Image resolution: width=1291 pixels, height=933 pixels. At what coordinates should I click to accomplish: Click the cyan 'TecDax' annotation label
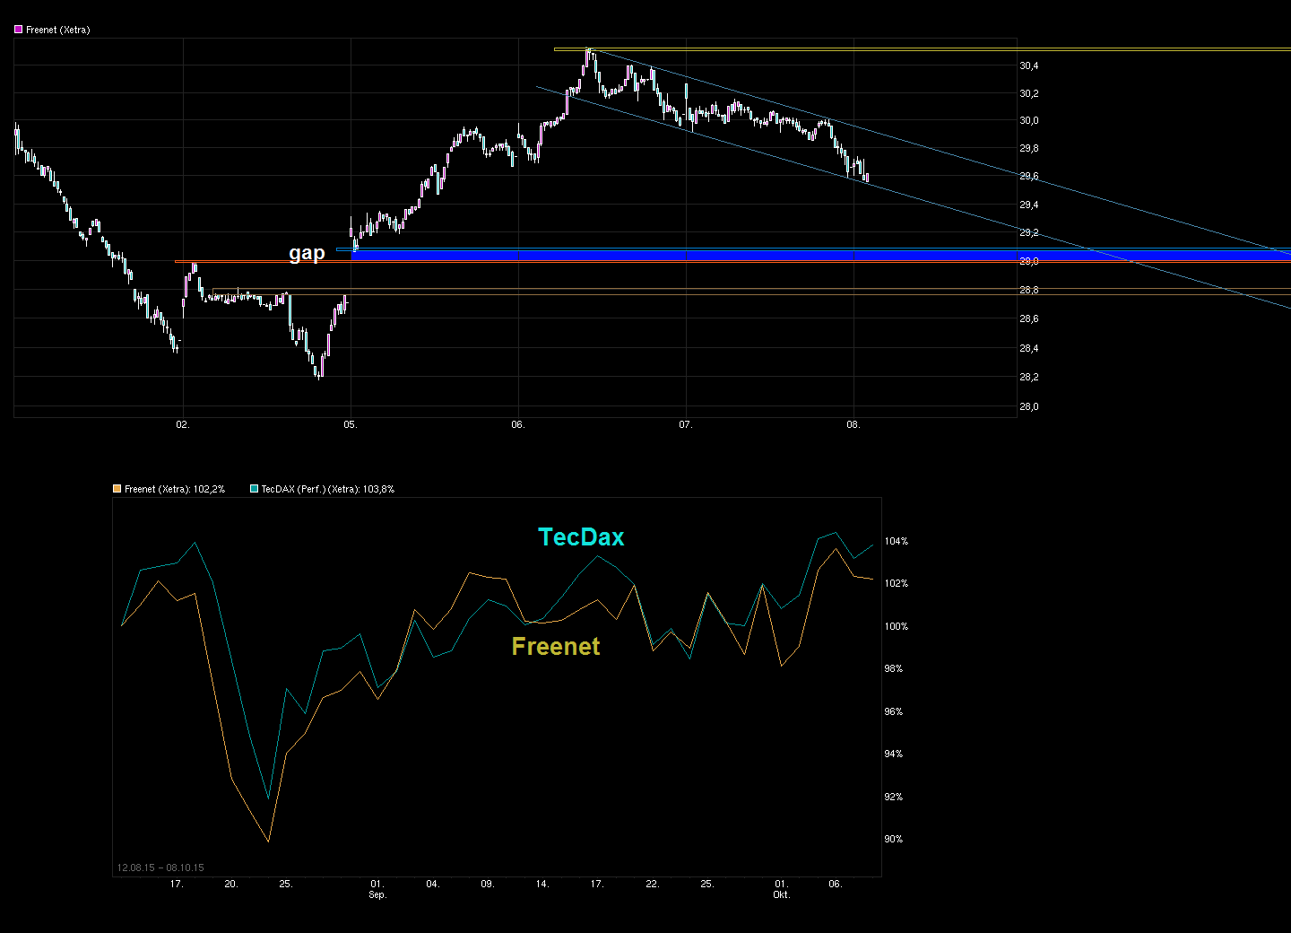[x=581, y=536]
